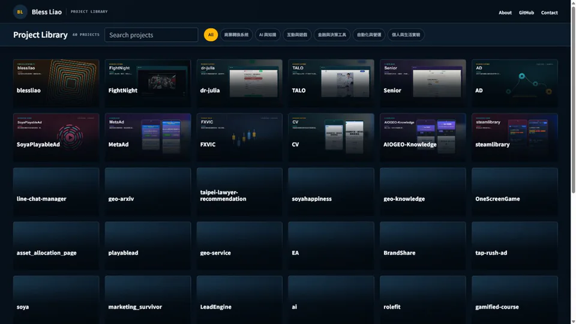Select the All filter chip
Screen dimensions: 576x324
(211, 35)
